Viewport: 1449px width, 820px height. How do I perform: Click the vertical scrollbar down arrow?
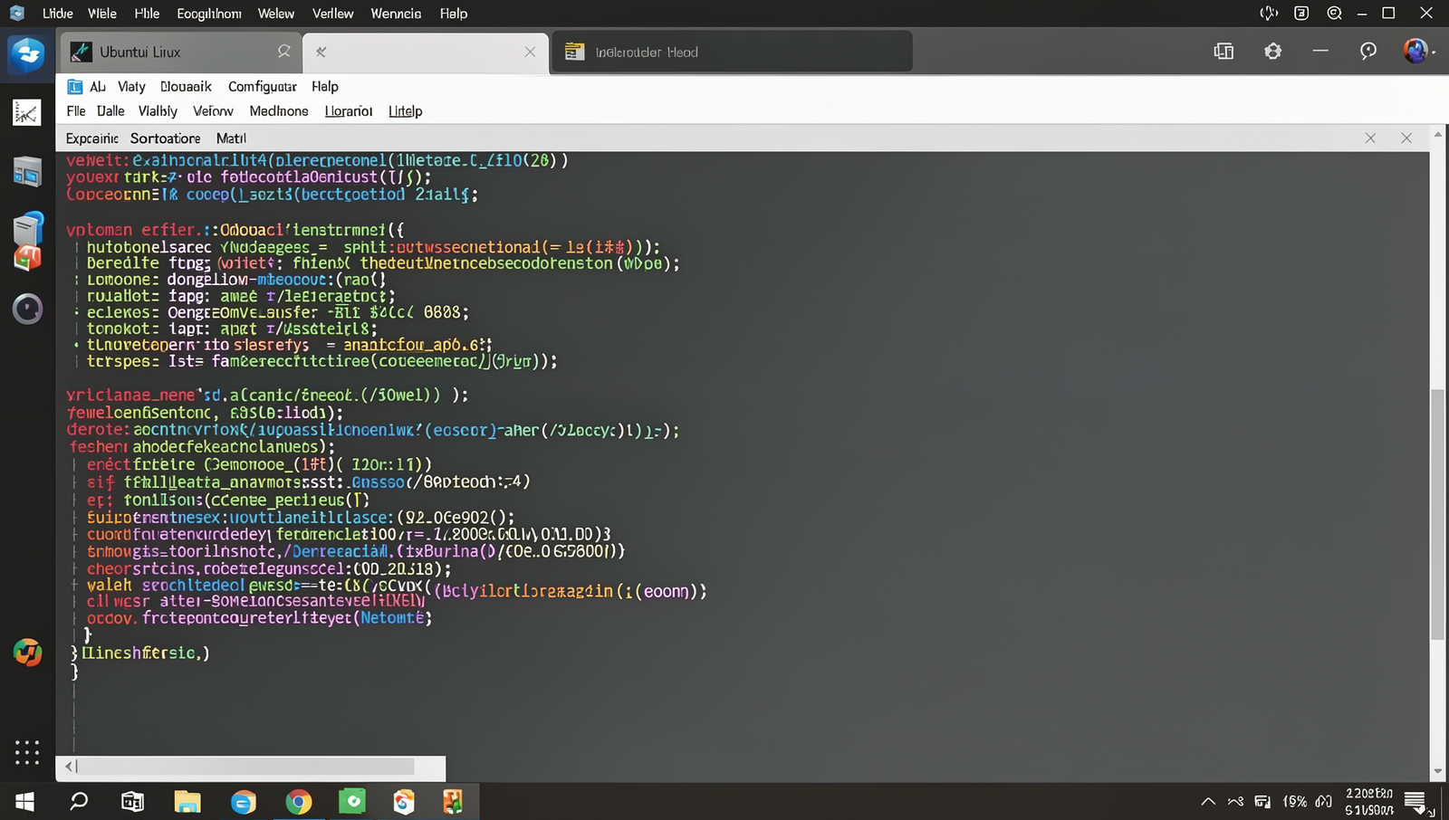tap(1438, 772)
